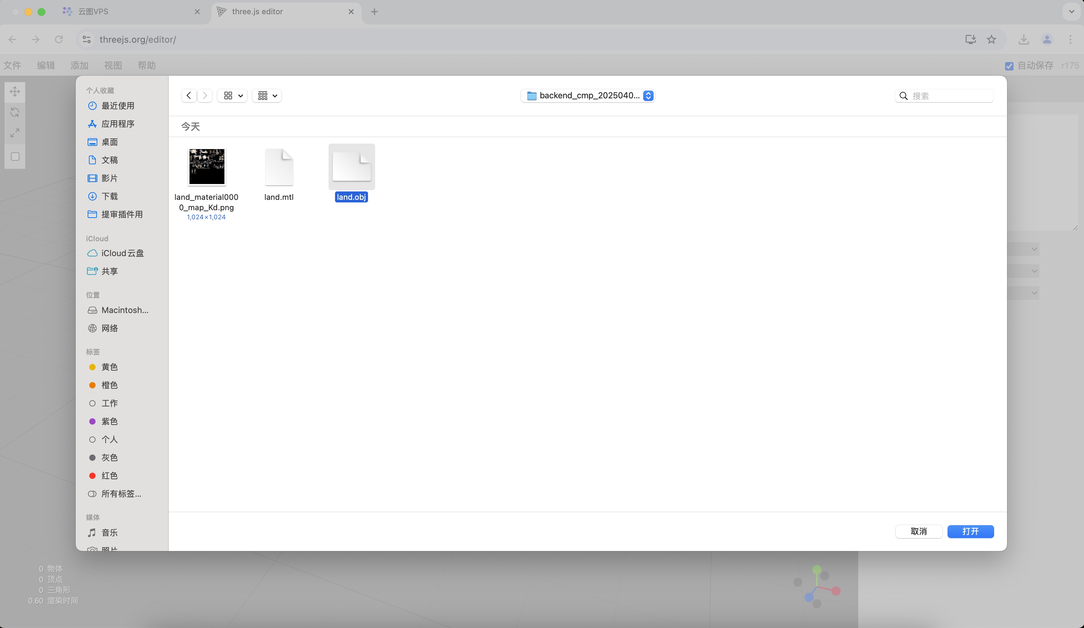Viewport: 1084px width, 628px height.
Task: Click the bookmark star icon
Action: point(992,39)
